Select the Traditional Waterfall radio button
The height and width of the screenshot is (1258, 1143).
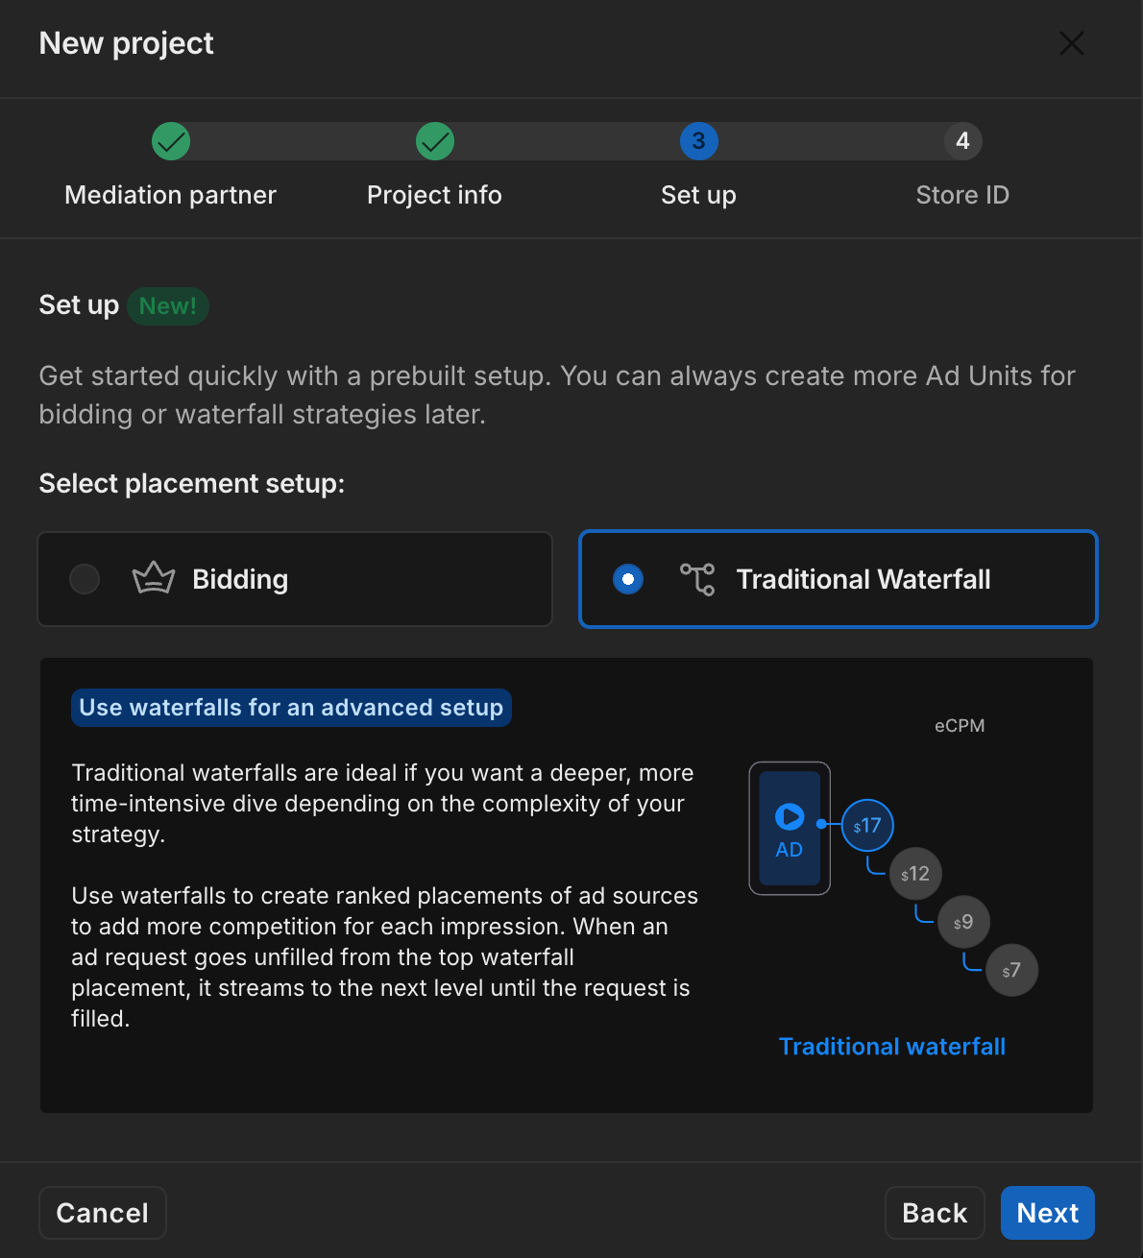(x=628, y=579)
